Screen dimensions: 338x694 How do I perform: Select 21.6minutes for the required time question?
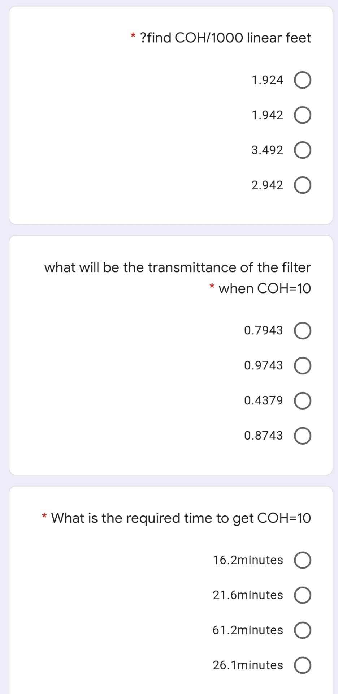point(303,595)
